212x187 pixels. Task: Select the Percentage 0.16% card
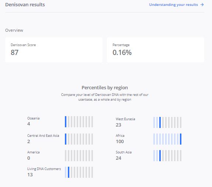(156, 50)
